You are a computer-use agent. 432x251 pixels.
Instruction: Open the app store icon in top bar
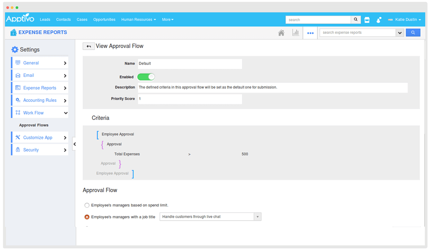coord(367,20)
